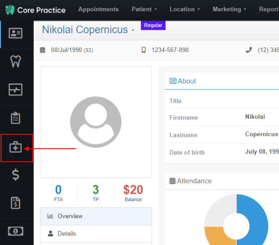Select the Details tab
Viewport: 279px width, 245px height.
coord(96,234)
